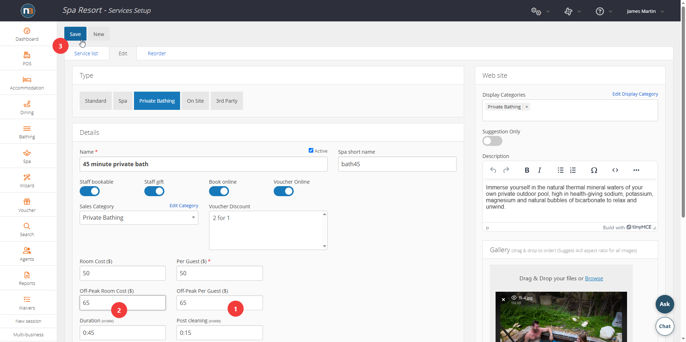686x342 pixels.
Task: Switch to the Reorder tab
Action: click(x=157, y=53)
